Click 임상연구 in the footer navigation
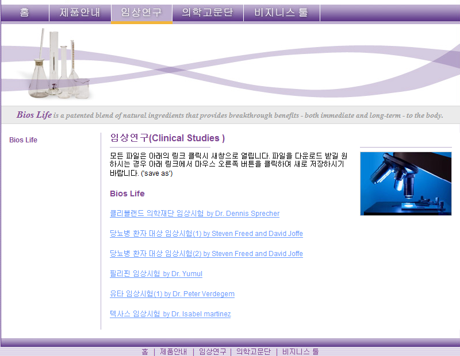Image resolution: width=460 pixels, height=356 pixels. click(x=212, y=351)
